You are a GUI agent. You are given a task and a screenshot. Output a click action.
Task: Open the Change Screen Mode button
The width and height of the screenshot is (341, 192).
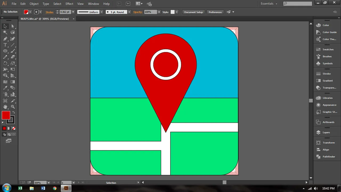9,141
